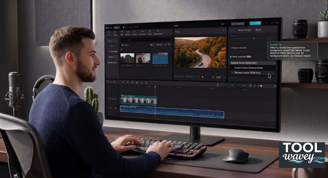This screenshot has width=328, height=178.
Task: Select the mountain landscape media thumbnail
Action: pyautogui.click(x=127, y=58)
